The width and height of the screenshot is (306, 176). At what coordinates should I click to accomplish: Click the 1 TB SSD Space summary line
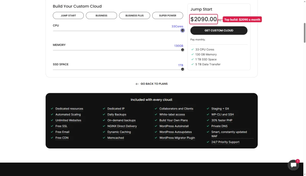point(206,60)
